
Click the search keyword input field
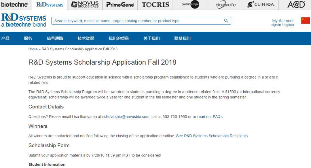click(x=138, y=21)
